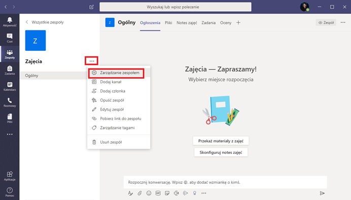The image size is (351, 200).
Task: Choose Dodaj kanał from menu
Action: coord(119,82)
